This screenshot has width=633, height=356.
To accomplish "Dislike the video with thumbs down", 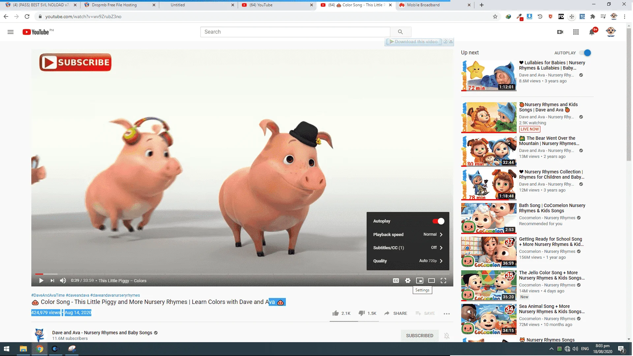I will tap(362, 313).
